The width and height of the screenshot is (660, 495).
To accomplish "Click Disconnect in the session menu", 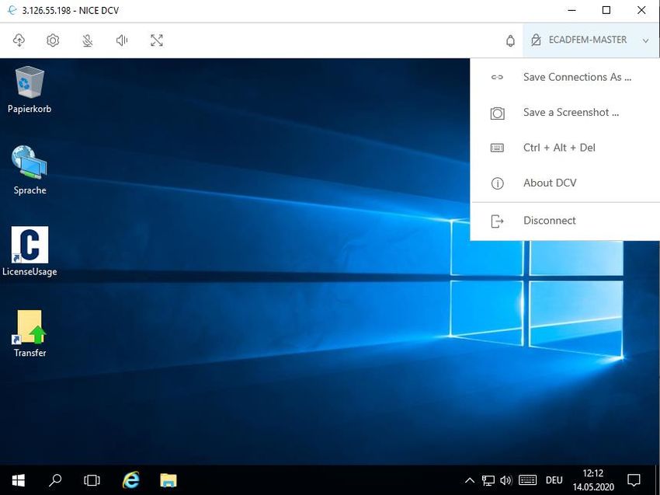I will (x=564, y=221).
